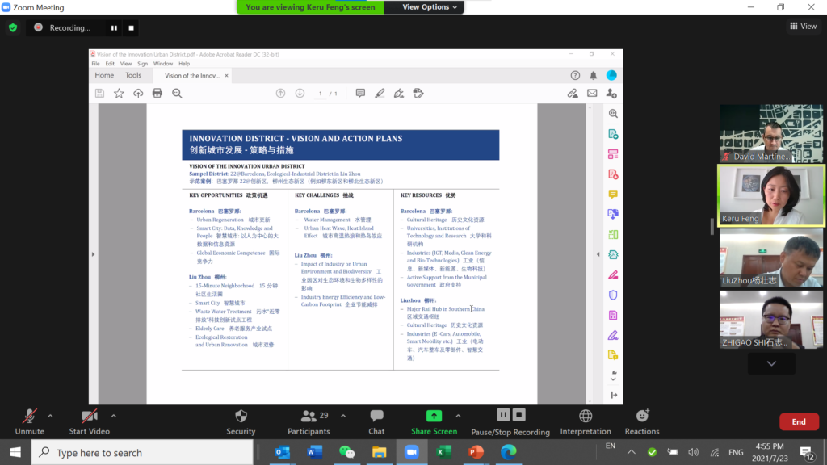
Task: Open Reactions in Zoom toolbar
Action: pos(642,417)
